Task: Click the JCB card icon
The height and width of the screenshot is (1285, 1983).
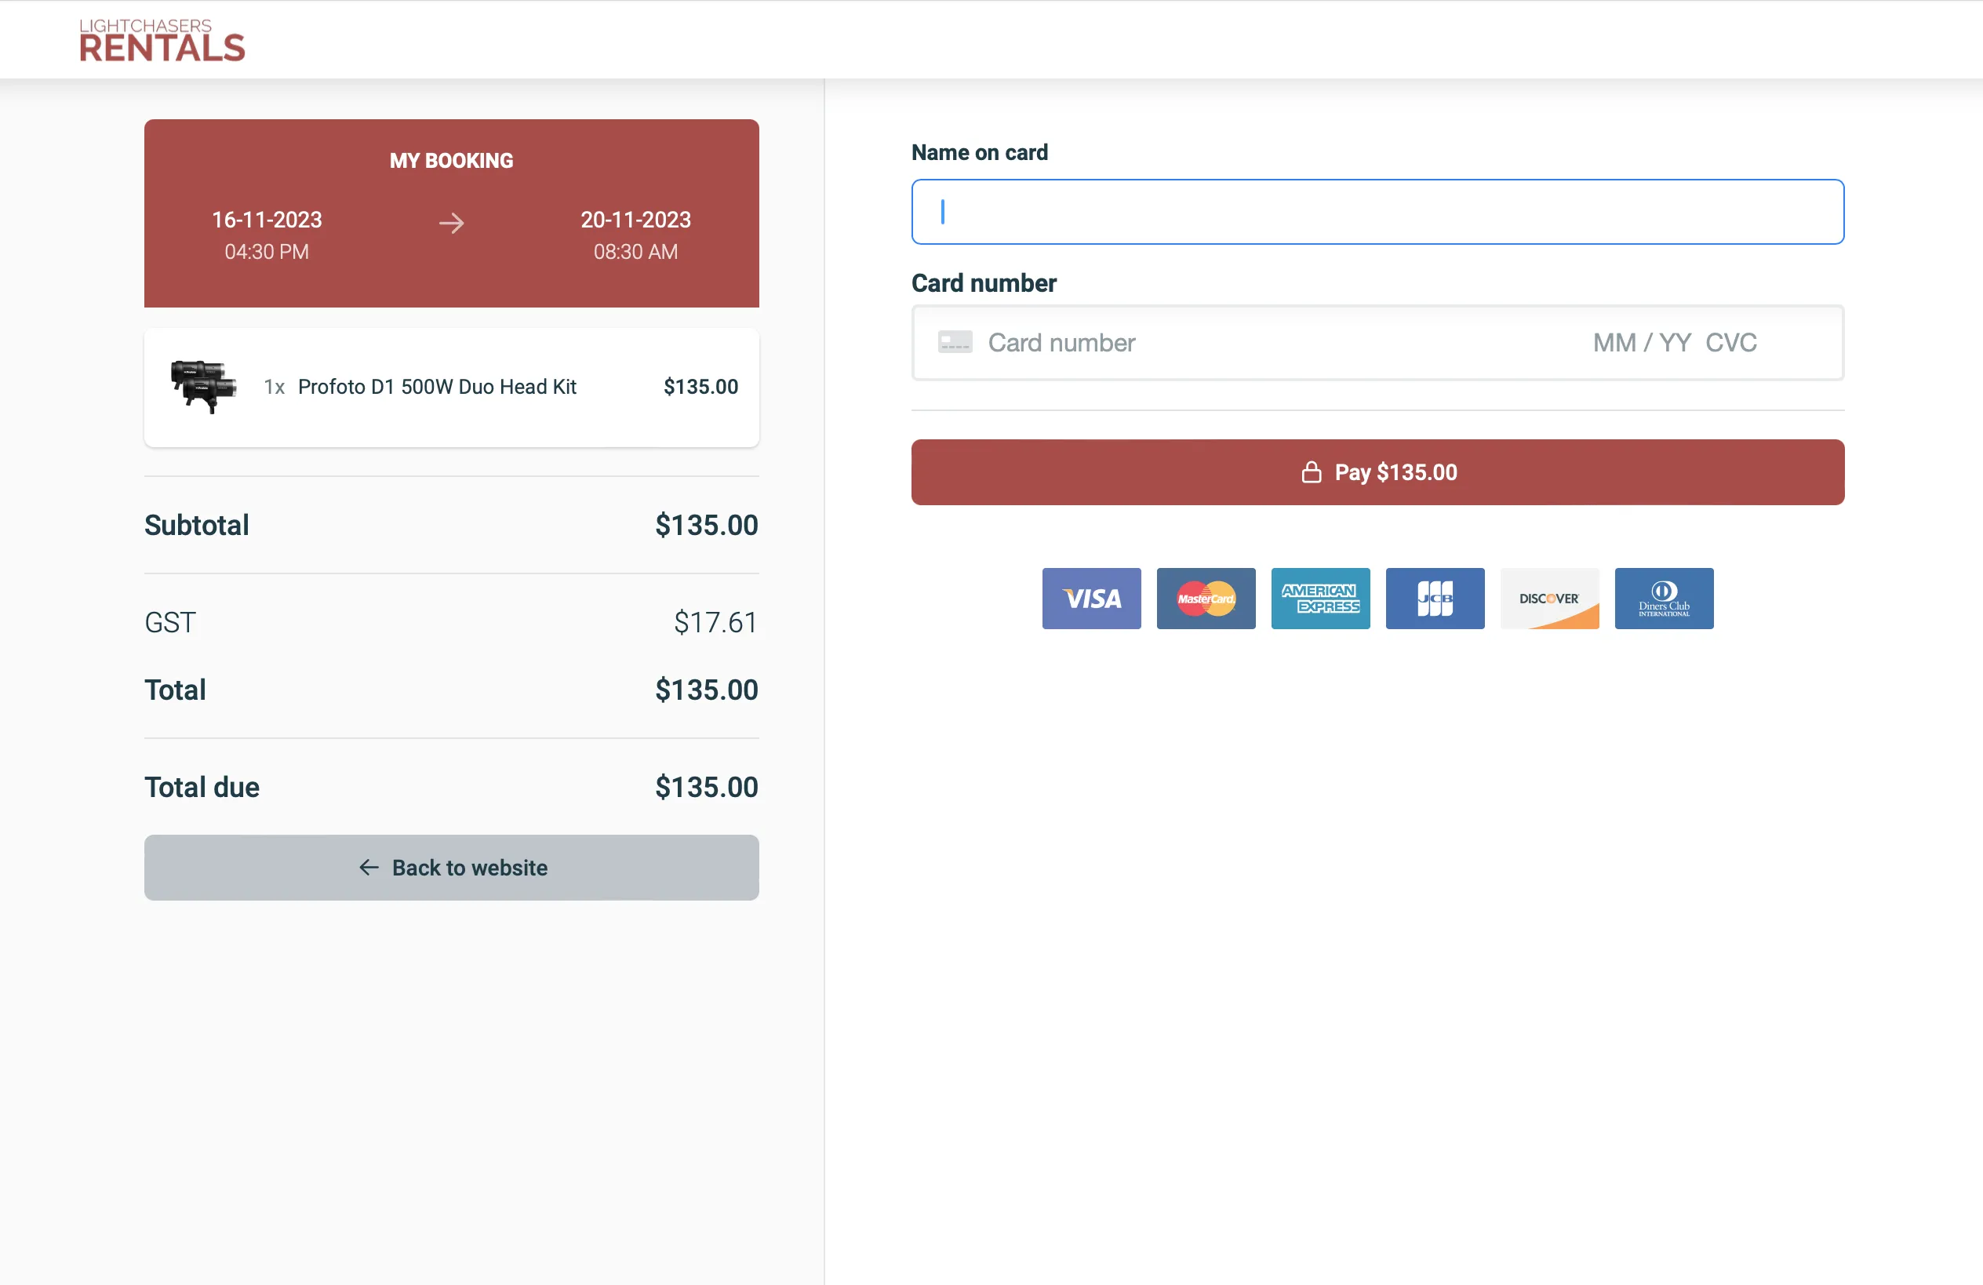Action: pos(1435,599)
